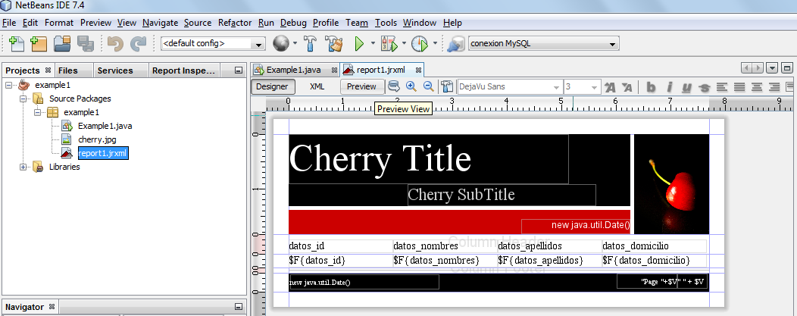The width and height of the screenshot is (797, 316).
Task: Zoom out on the report designer
Action: coord(429,86)
